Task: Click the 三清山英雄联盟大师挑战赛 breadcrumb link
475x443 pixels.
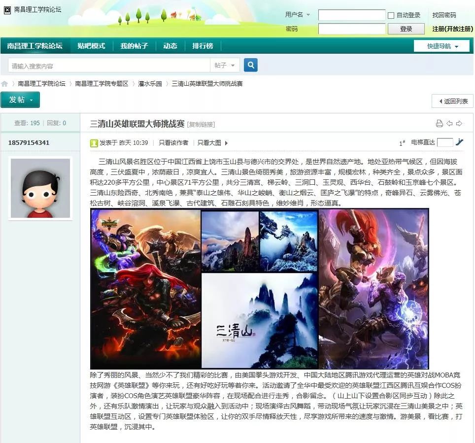Action: pyautogui.click(x=207, y=84)
